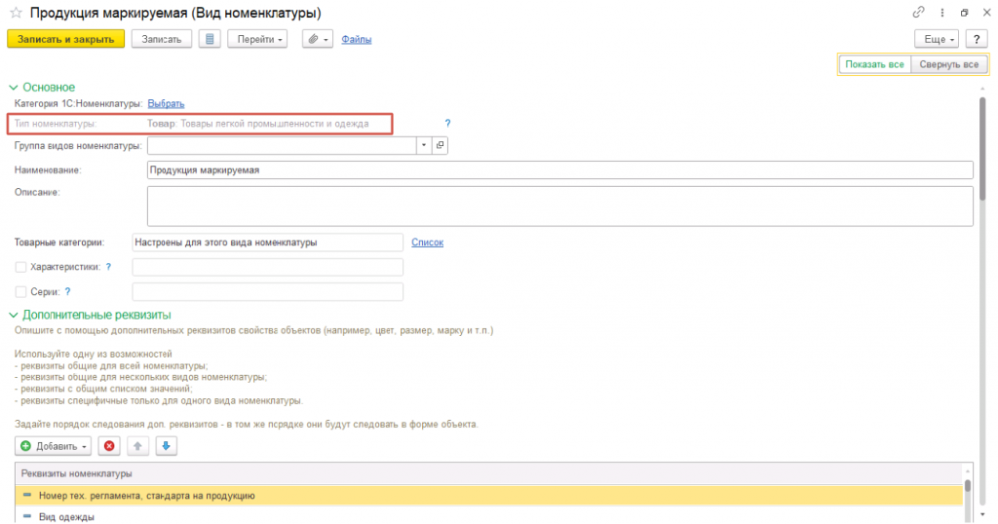Open help with the question mark button
Image resolution: width=998 pixels, height=524 pixels.
point(977,39)
